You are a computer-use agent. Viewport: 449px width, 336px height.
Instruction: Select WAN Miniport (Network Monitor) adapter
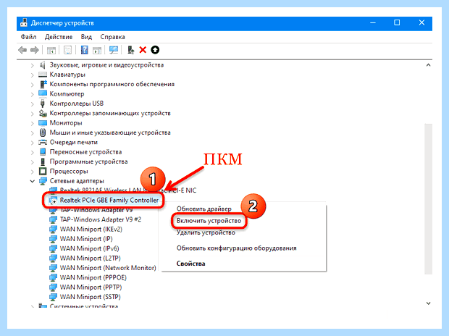pos(108,268)
